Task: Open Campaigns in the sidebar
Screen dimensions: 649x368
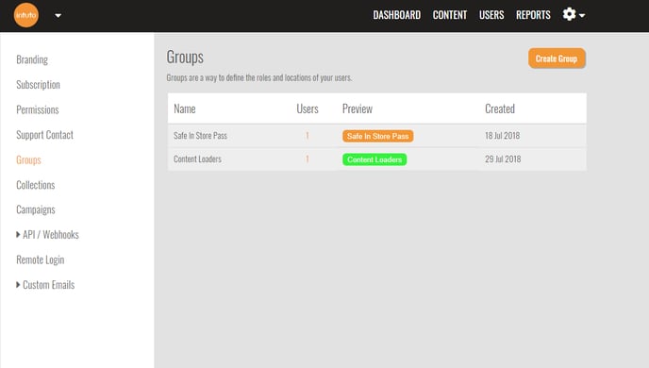Action: 36,209
